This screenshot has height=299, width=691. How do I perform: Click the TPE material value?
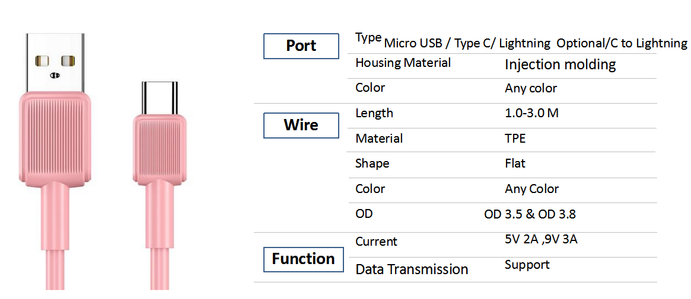(x=515, y=139)
